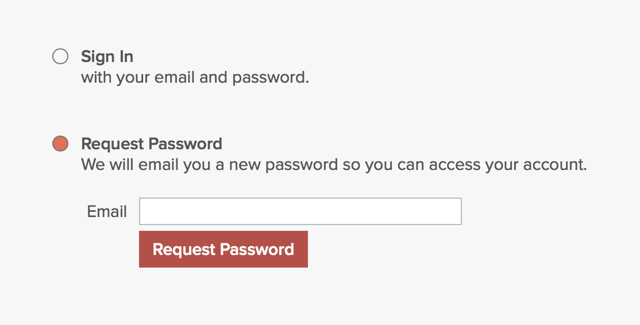Viewport: 640px width, 325px height.
Task: Click the white text box next to Email
Action: pos(300,211)
